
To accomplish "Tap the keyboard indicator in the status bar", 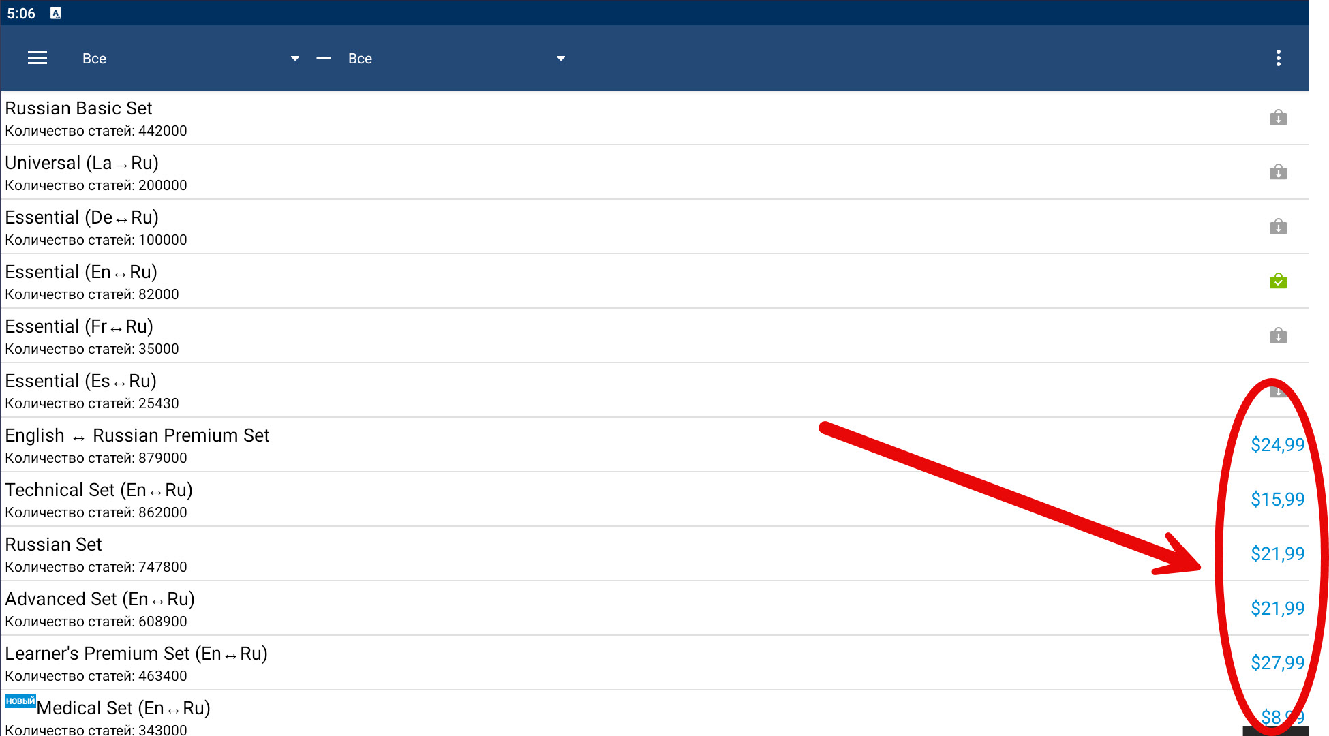I will 56,13.
